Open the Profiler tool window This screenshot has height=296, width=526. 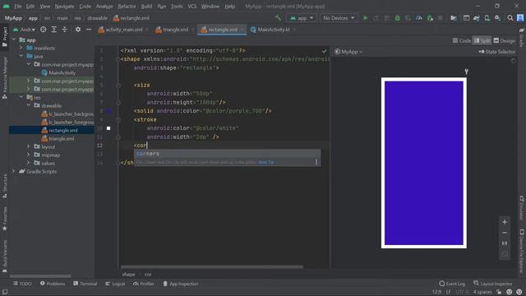coord(143,284)
